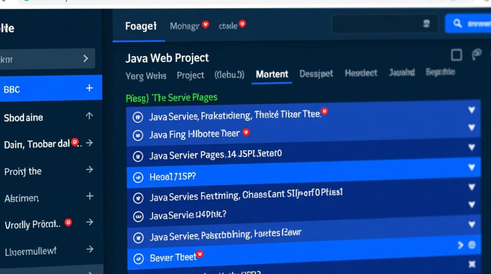Switch to the Martent tab
Image resolution: width=491 pixels, height=274 pixels.
click(272, 74)
